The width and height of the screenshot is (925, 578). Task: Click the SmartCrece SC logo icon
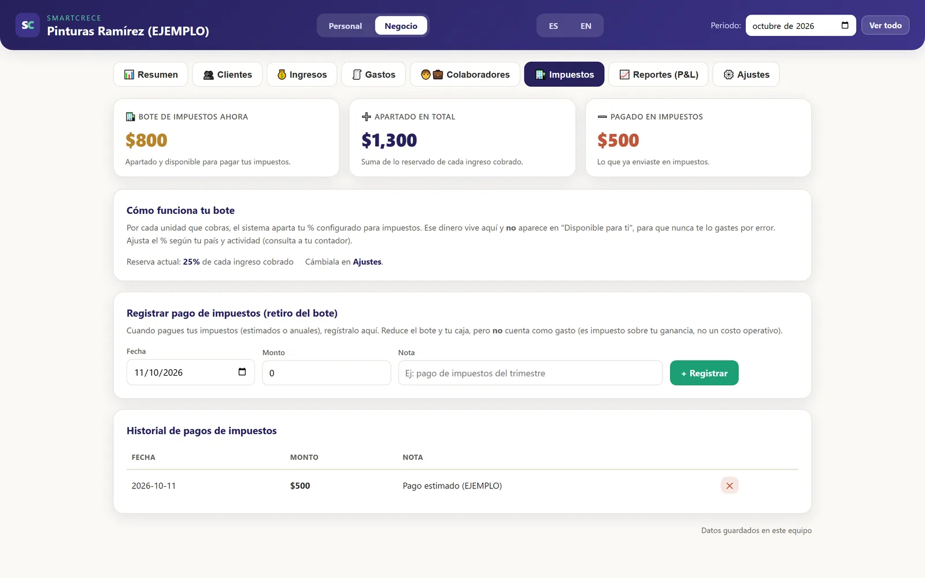(27, 25)
